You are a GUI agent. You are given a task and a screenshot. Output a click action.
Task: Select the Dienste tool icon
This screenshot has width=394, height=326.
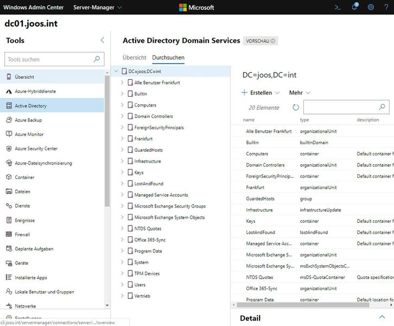tap(9, 206)
